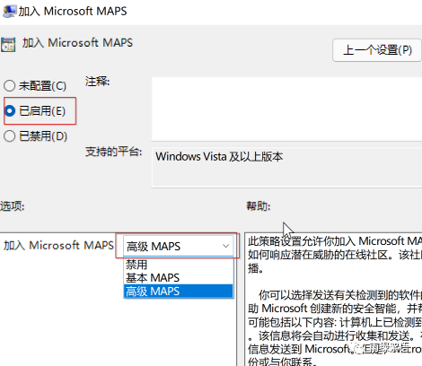Click the 帮助 label
The height and width of the screenshot is (366, 422).
point(259,206)
